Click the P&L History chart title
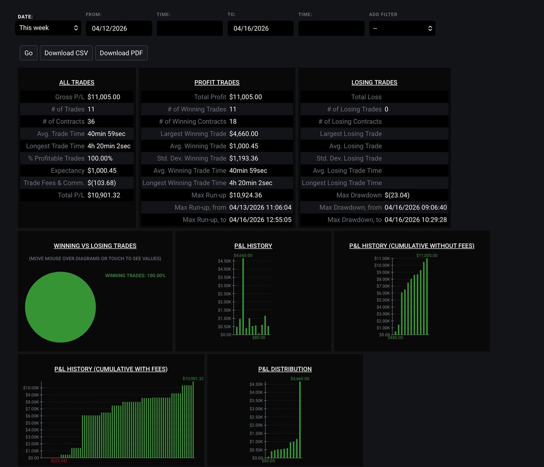Image resolution: width=544 pixels, height=467 pixels. pyautogui.click(x=253, y=246)
